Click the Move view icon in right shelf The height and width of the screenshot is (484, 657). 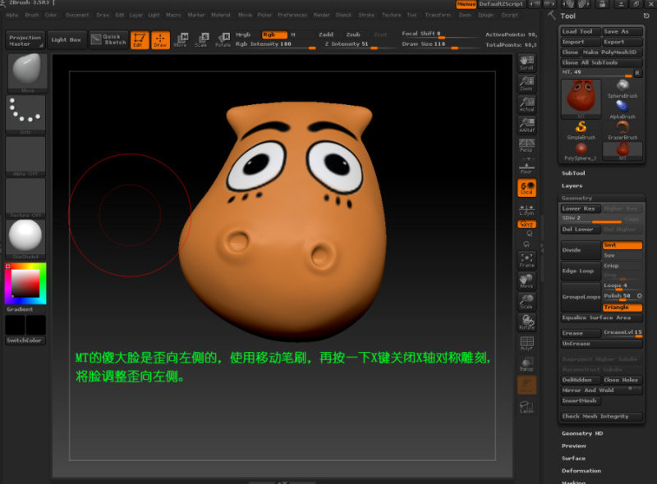point(526,281)
